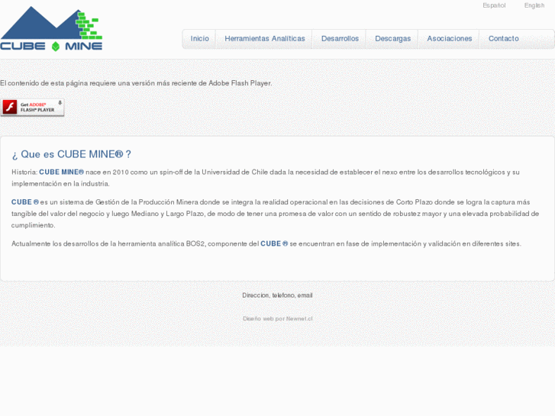
Task: Navigate to Asociaciones
Action: (x=449, y=39)
